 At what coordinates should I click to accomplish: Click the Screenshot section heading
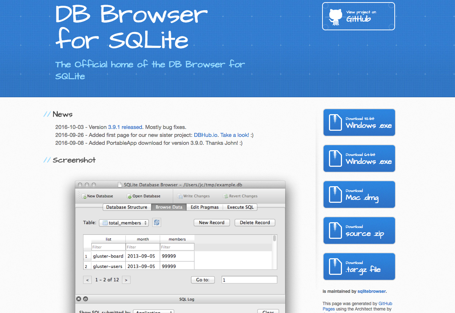tap(74, 160)
